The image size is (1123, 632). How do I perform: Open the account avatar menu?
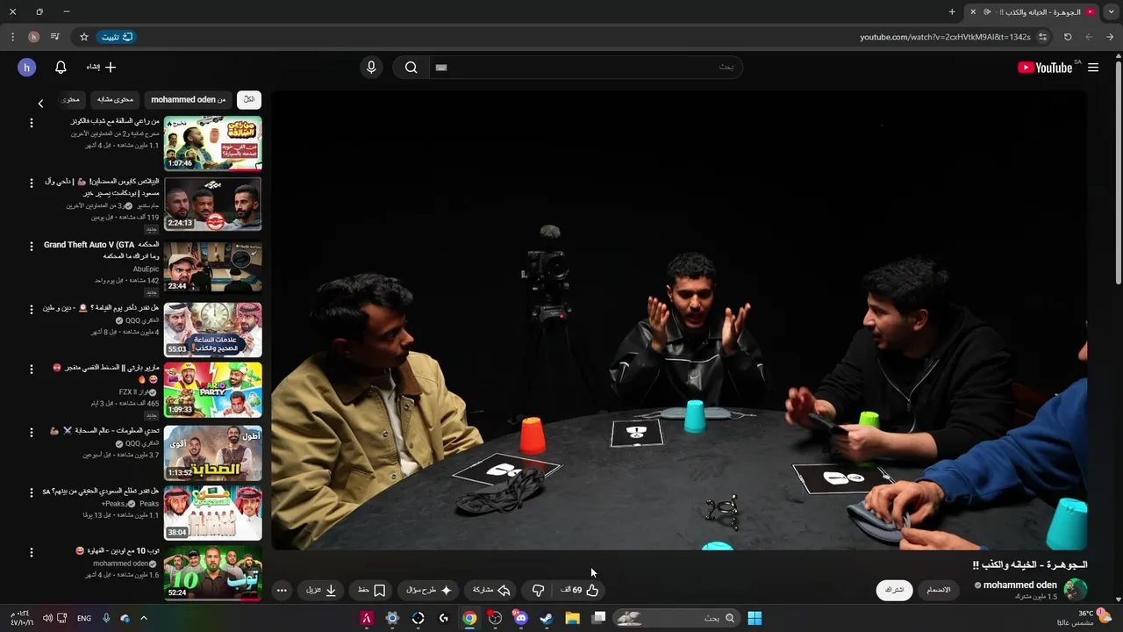(x=26, y=68)
